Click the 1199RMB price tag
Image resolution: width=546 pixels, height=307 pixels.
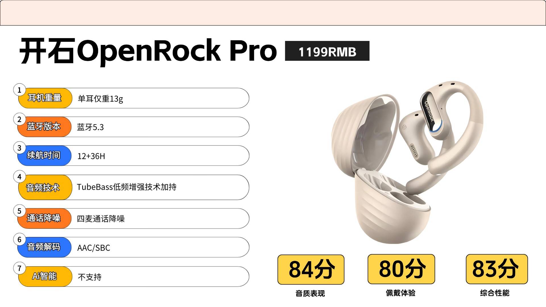[x=327, y=51]
